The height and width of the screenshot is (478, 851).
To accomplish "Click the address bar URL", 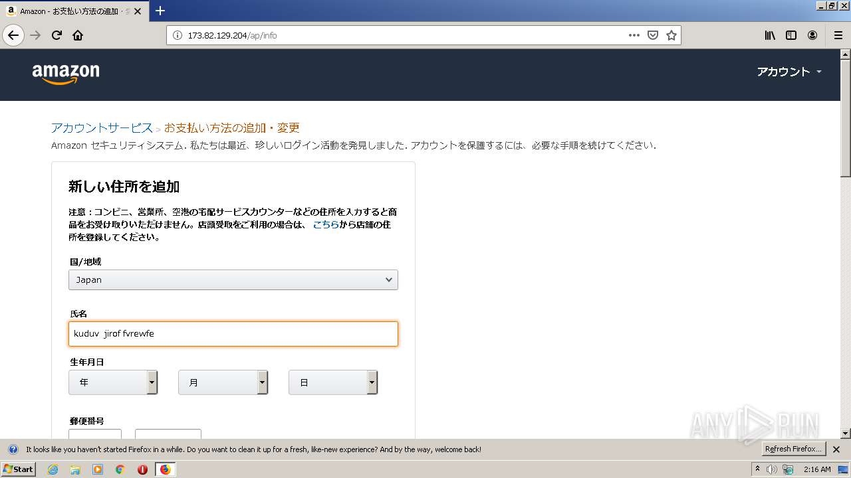I will (x=232, y=35).
